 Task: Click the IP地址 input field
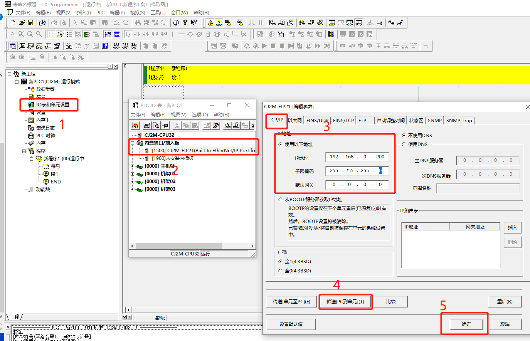357,157
